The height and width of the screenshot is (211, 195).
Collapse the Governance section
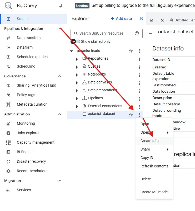(60, 76)
